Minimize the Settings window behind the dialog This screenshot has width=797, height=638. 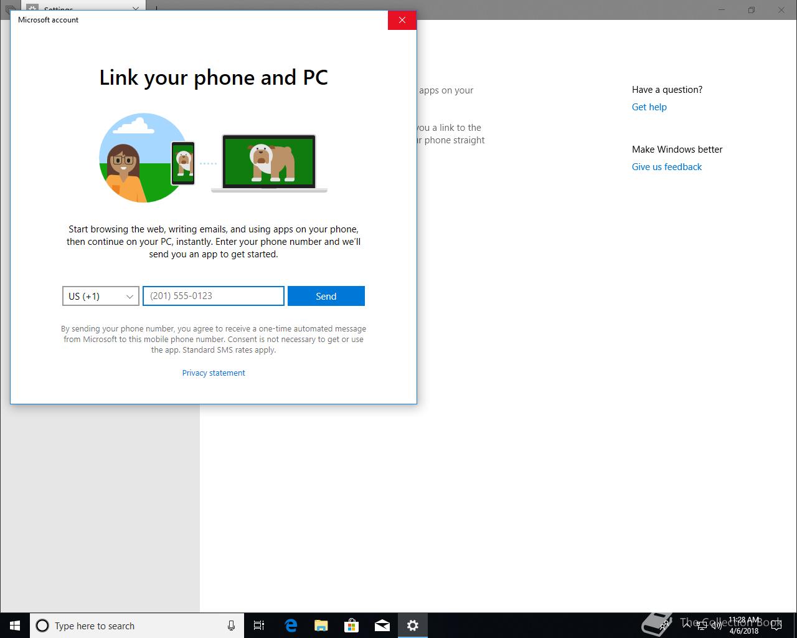point(722,10)
